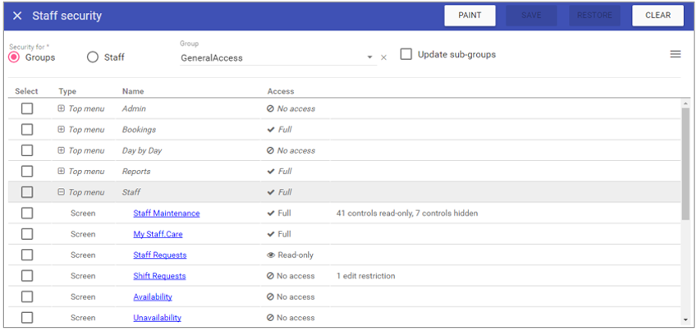697x331 pixels.
Task: Collapse the Staff top menu node
Action: click(x=62, y=192)
